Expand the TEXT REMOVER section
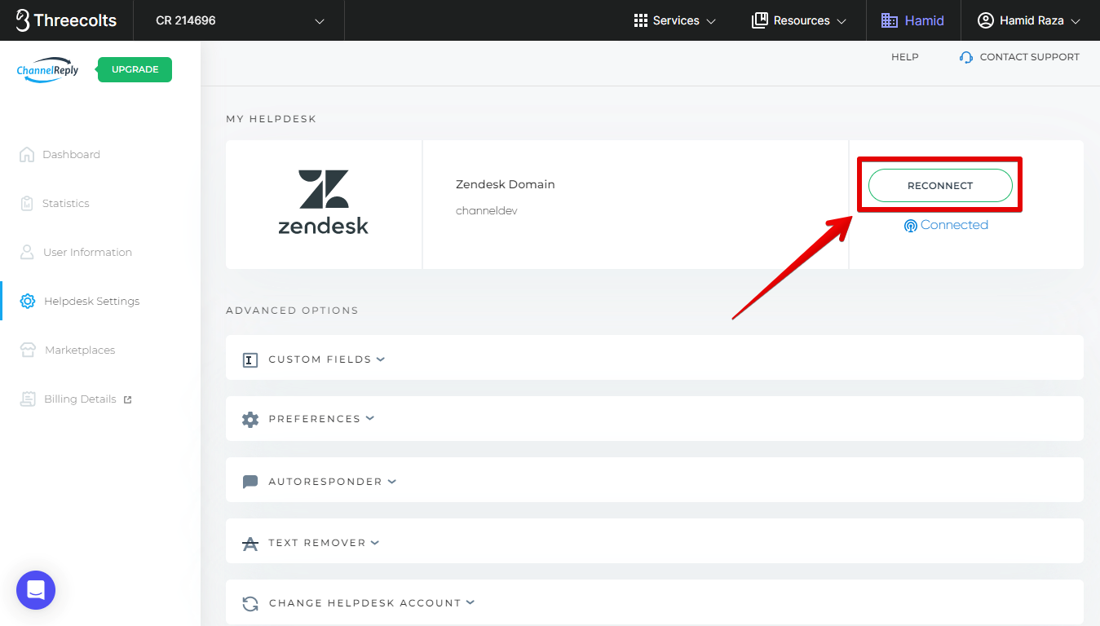 [655, 541]
